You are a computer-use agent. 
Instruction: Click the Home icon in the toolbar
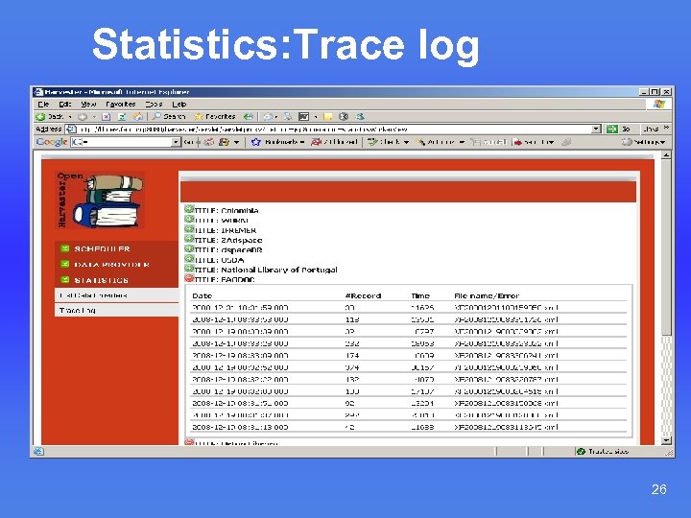(138, 117)
